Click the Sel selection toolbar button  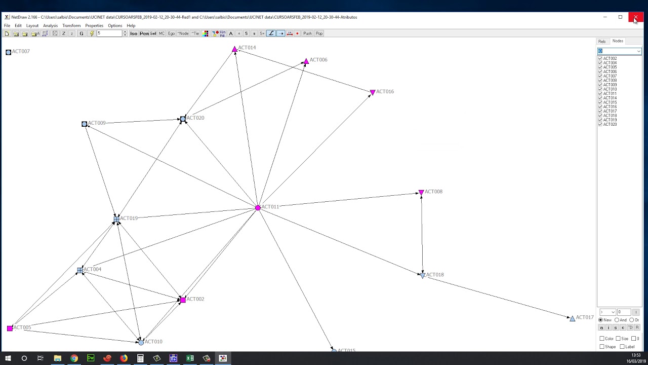pos(153,33)
